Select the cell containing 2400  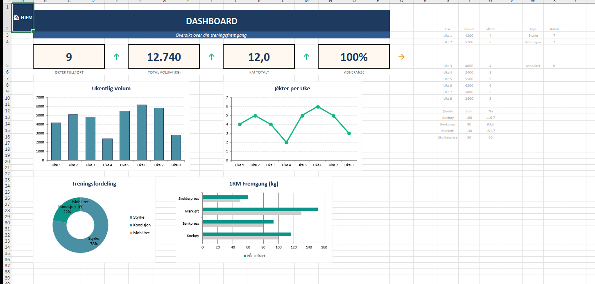[469, 72]
